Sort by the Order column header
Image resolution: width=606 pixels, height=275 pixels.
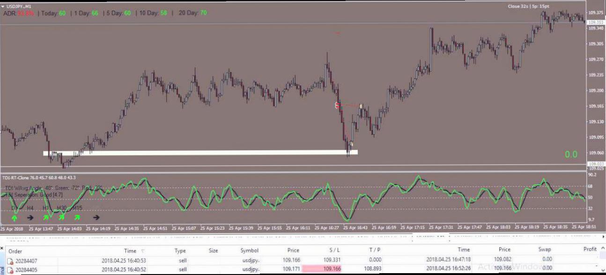click(x=15, y=251)
